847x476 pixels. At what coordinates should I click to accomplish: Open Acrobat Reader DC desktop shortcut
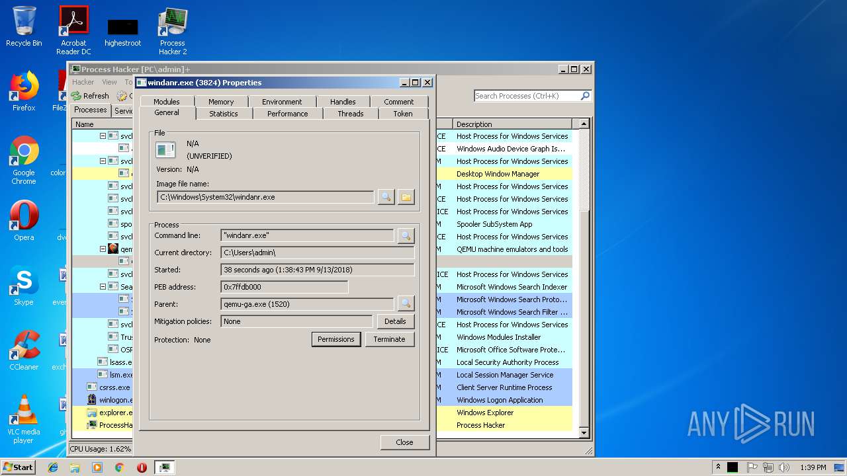click(73, 30)
